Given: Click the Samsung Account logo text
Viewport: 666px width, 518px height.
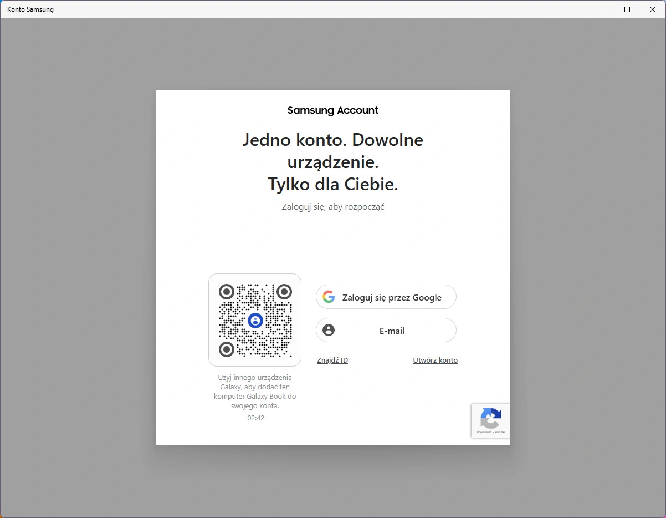Looking at the screenshot, I should (333, 110).
